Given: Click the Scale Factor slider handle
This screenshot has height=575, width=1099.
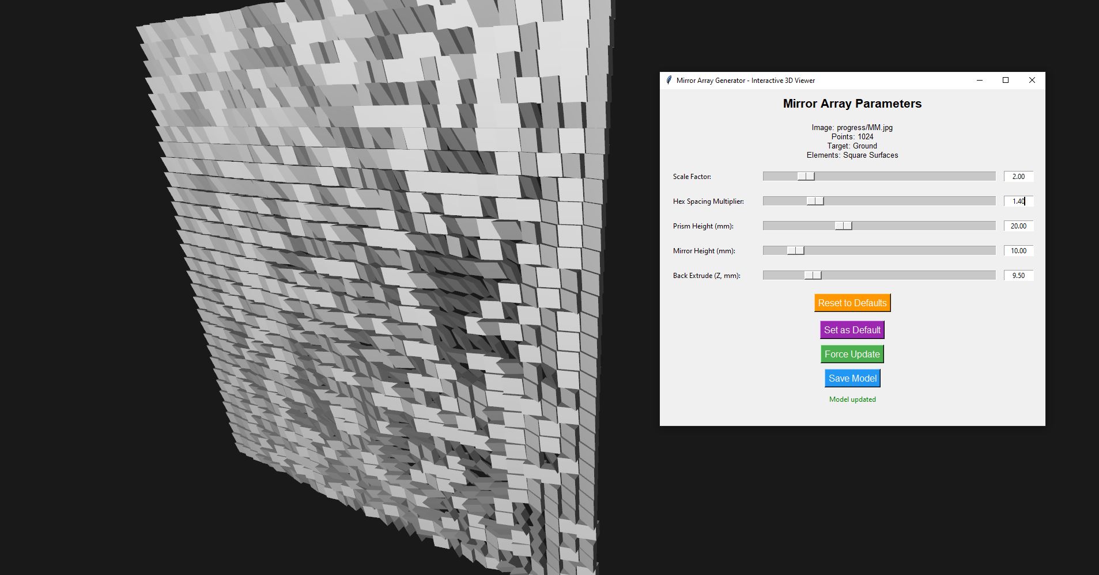Looking at the screenshot, I should coord(806,176).
